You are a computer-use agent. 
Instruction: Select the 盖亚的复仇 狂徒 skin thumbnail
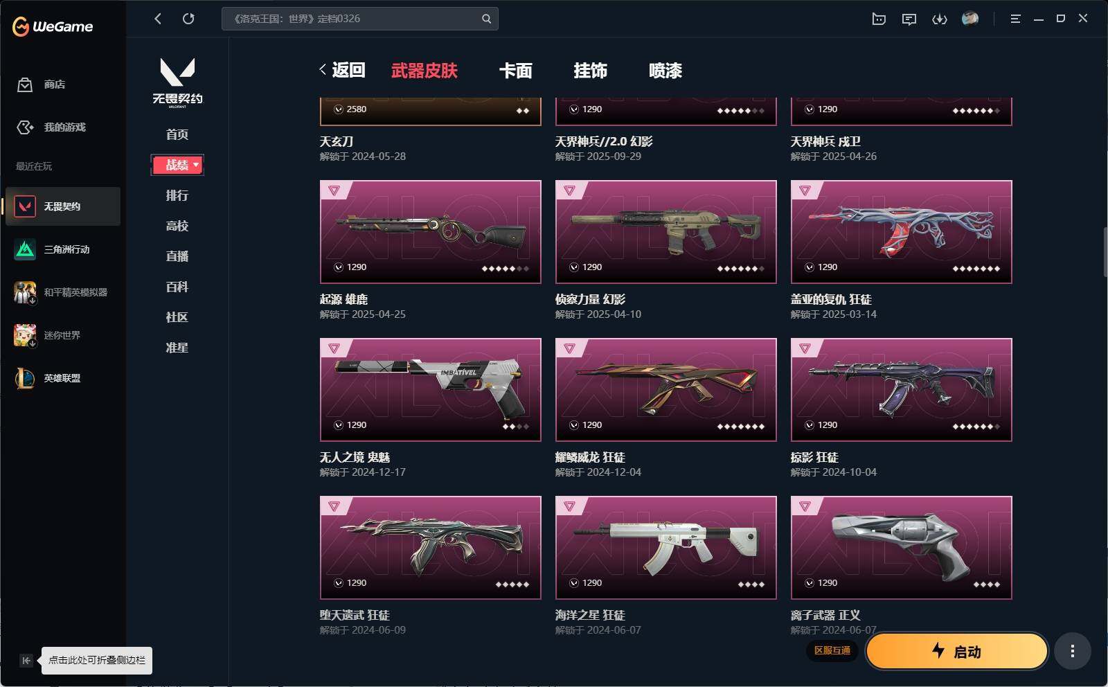(901, 232)
